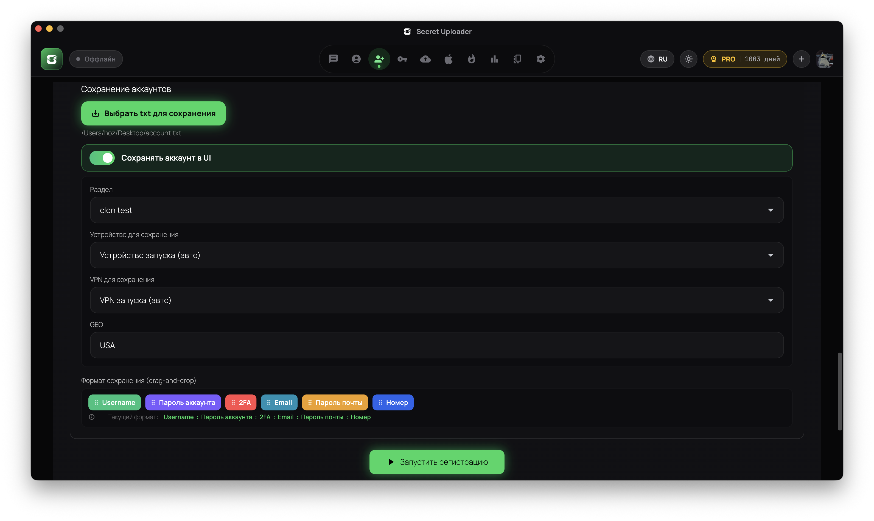Viewport: 874px width, 521px height.
Task: Click the purple Пароль аккаунта format chip
Action: (x=183, y=402)
